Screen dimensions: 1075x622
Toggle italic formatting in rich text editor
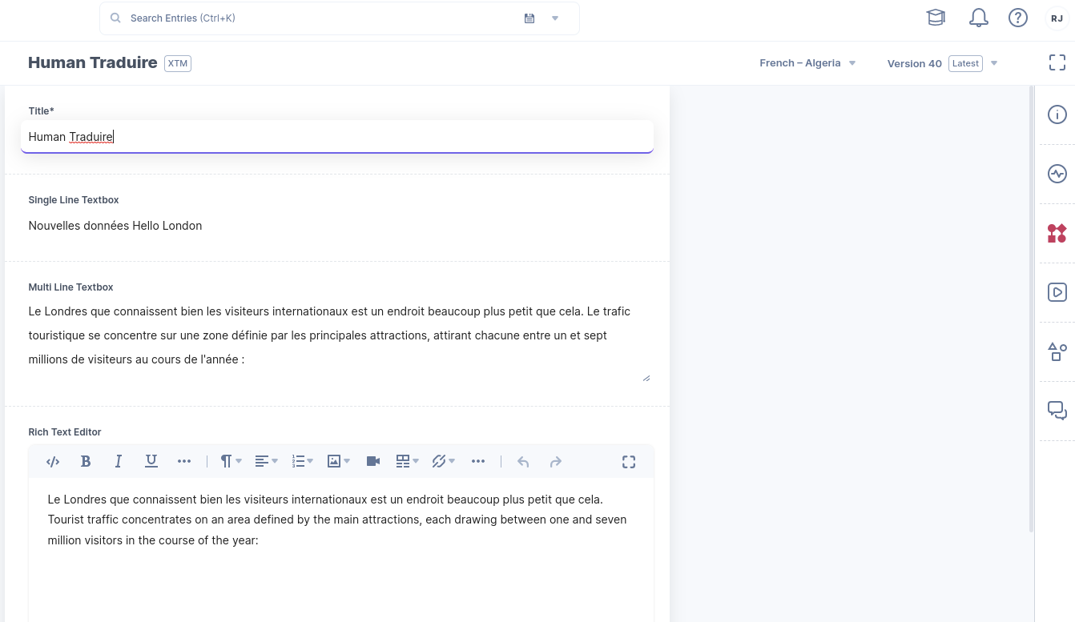pos(119,461)
